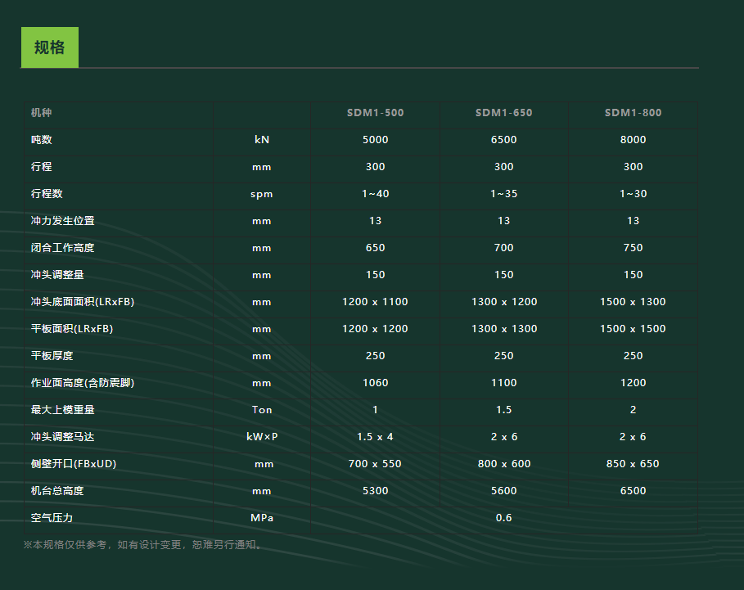Click the 吨数 row label

(x=42, y=140)
